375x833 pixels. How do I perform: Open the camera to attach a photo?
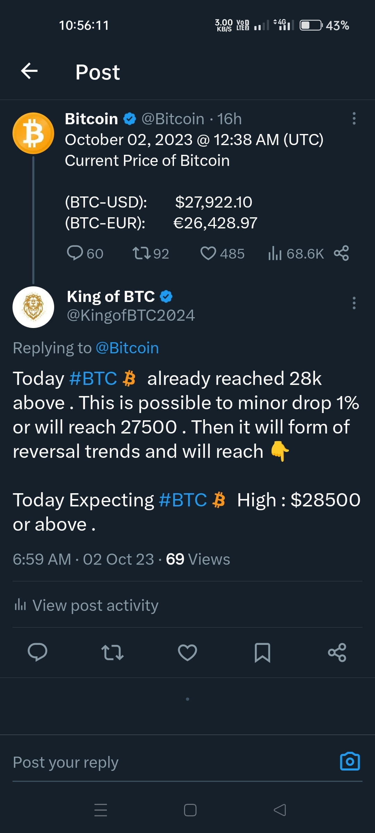point(350,762)
